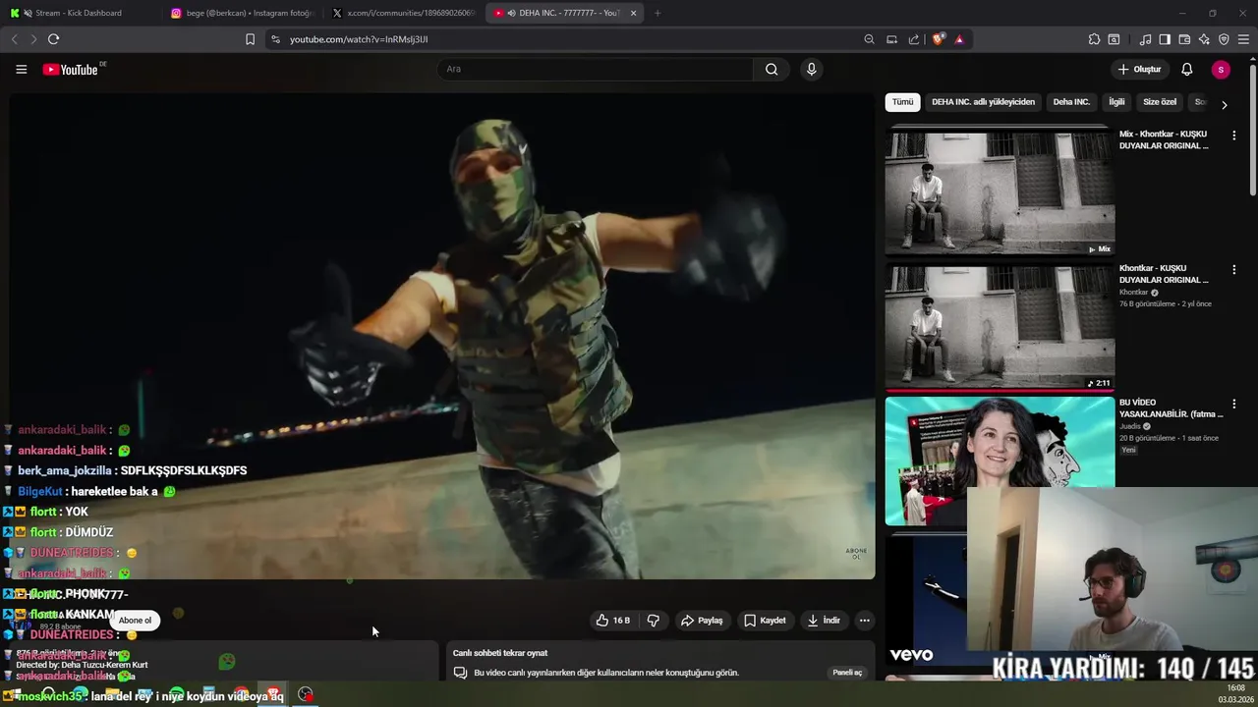Click the İndir download button

coord(824,621)
